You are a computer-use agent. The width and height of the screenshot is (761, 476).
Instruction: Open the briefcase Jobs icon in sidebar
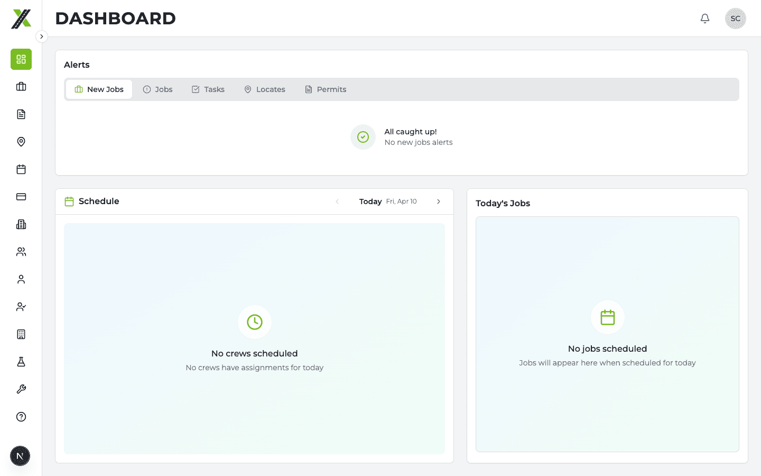coord(21,87)
